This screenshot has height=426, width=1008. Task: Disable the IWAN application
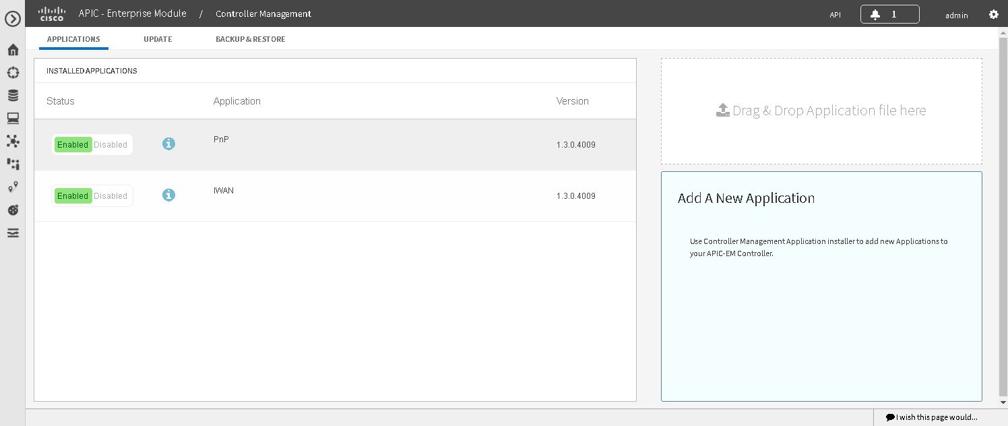point(111,195)
